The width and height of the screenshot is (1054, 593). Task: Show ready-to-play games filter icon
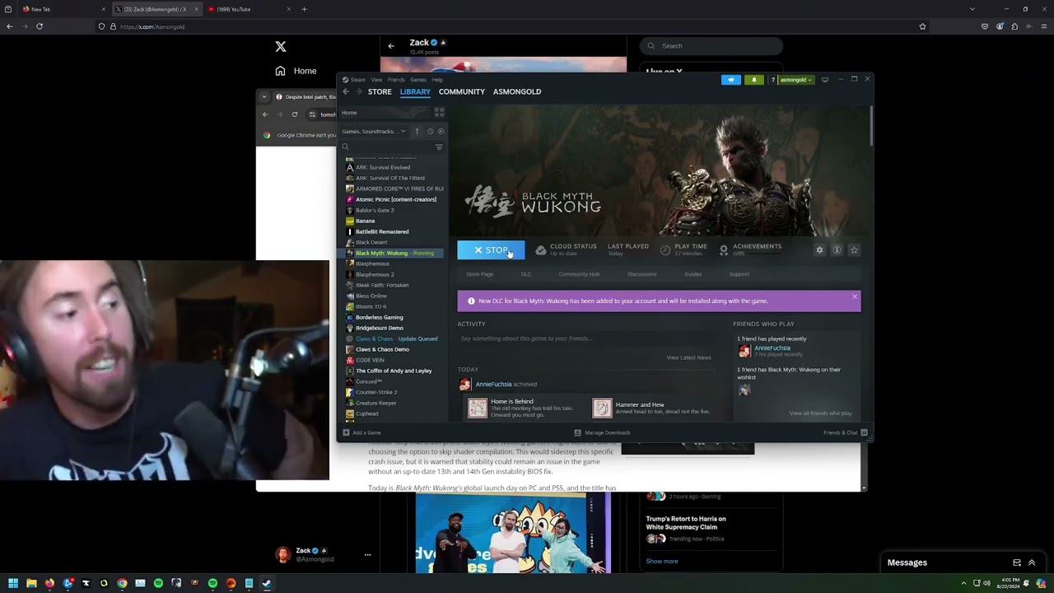(x=441, y=132)
